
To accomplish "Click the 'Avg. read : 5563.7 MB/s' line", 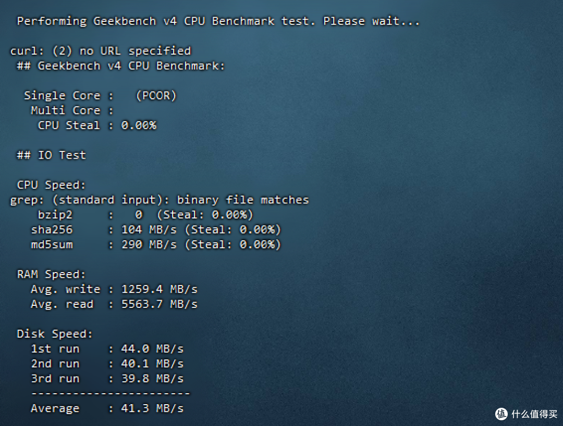I will [x=114, y=304].
